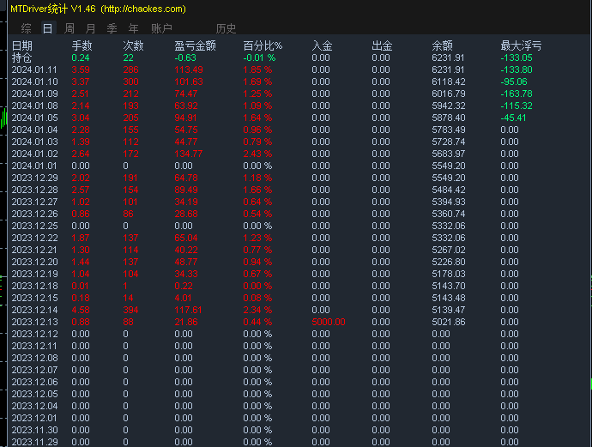592x447 pixels.
Task: Select the 2023.12.13 date cell
Action: [34, 322]
